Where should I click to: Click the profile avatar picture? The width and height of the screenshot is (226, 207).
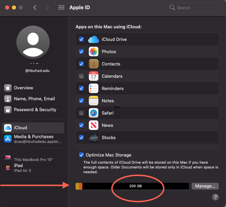coord(33,42)
